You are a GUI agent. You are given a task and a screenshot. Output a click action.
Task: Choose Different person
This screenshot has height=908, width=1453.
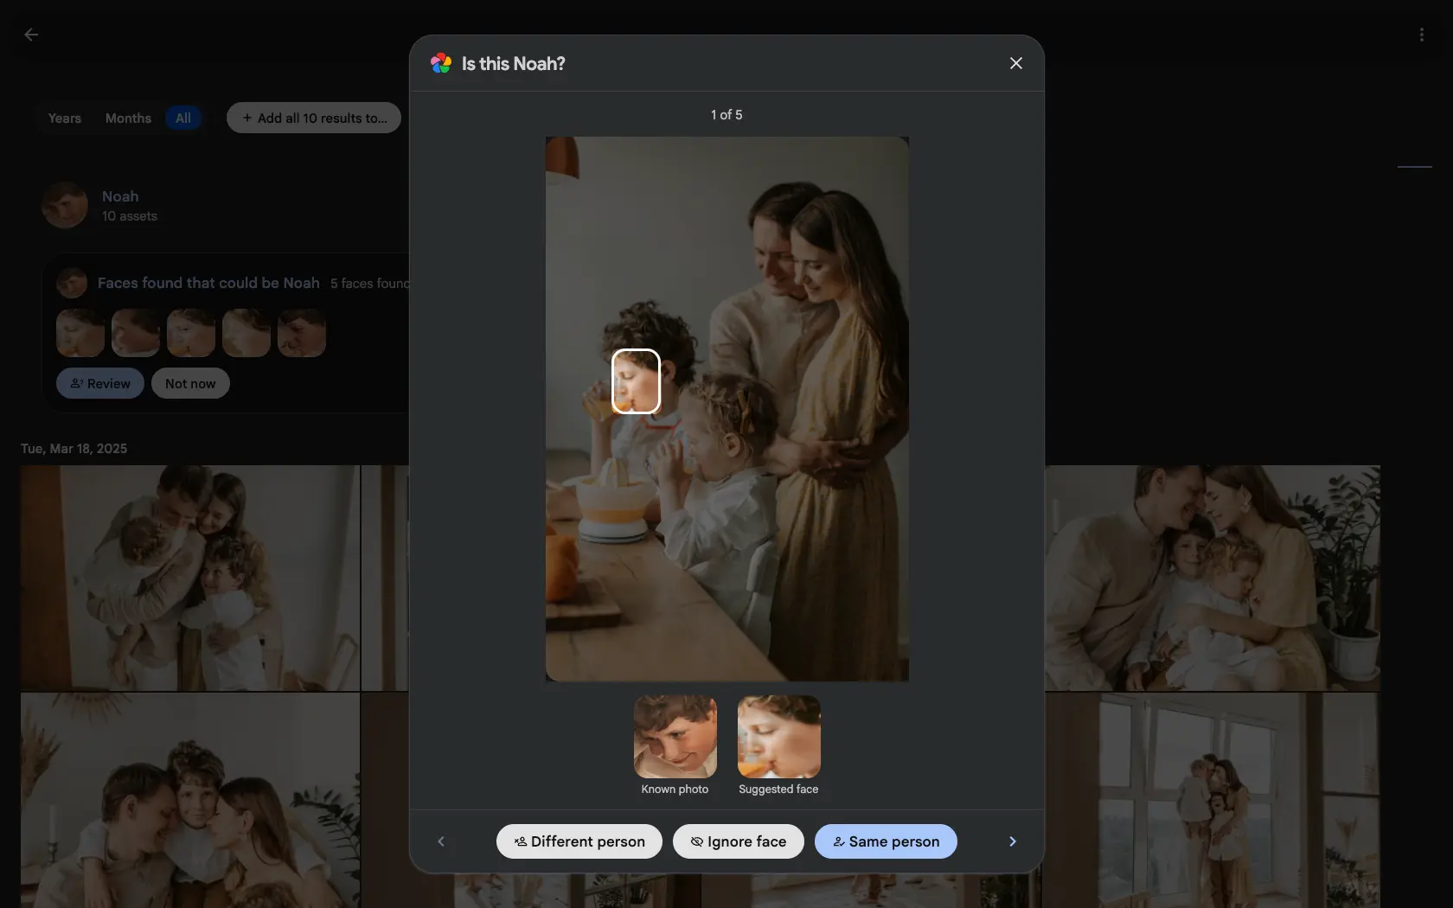click(x=579, y=841)
